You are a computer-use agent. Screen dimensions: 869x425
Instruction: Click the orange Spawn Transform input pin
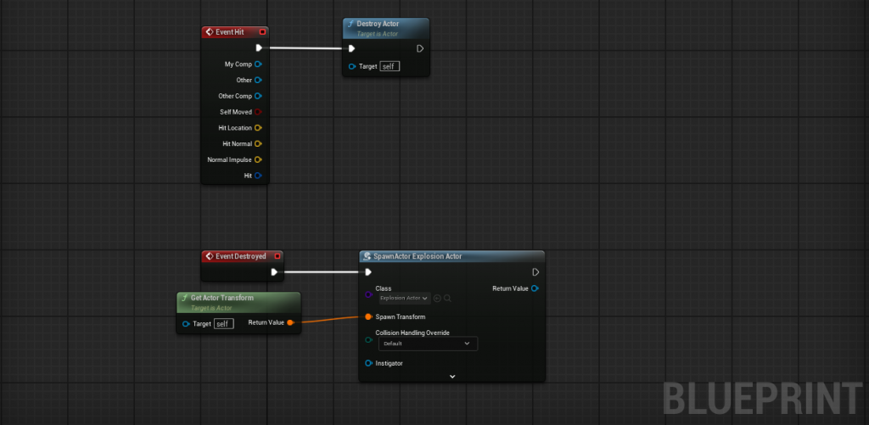[368, 316]
